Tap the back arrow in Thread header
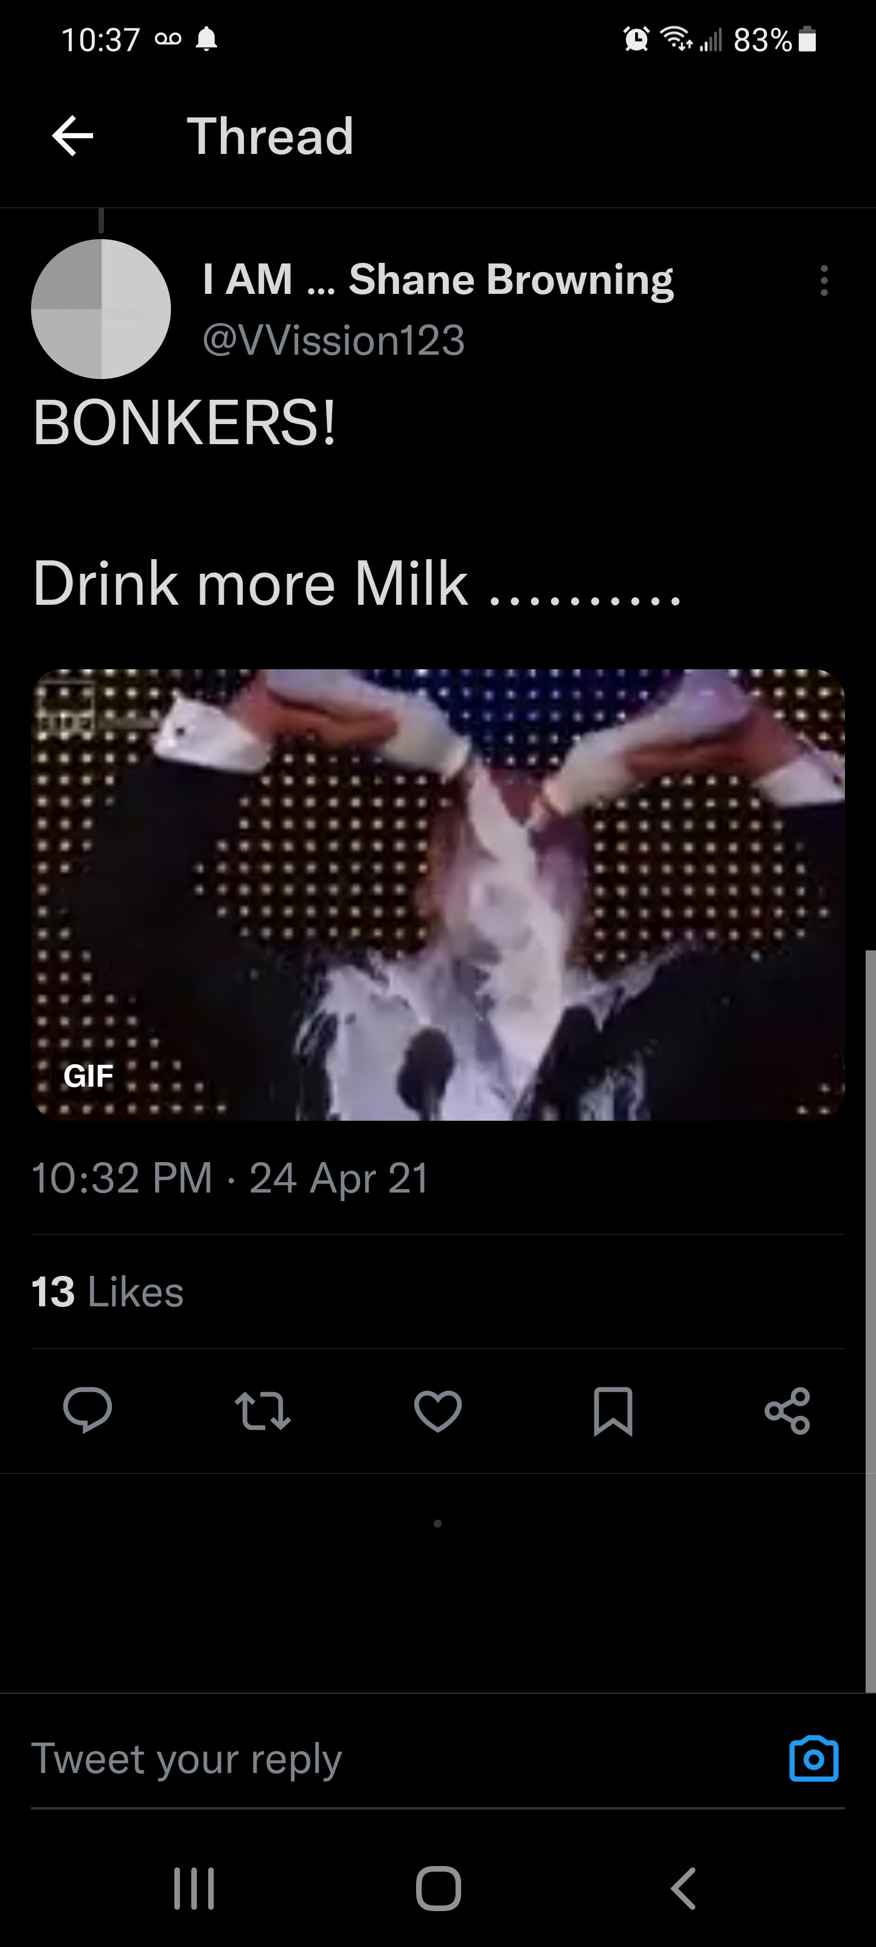876x1947 pixels. pyautogui.click(x=72, y=136)
